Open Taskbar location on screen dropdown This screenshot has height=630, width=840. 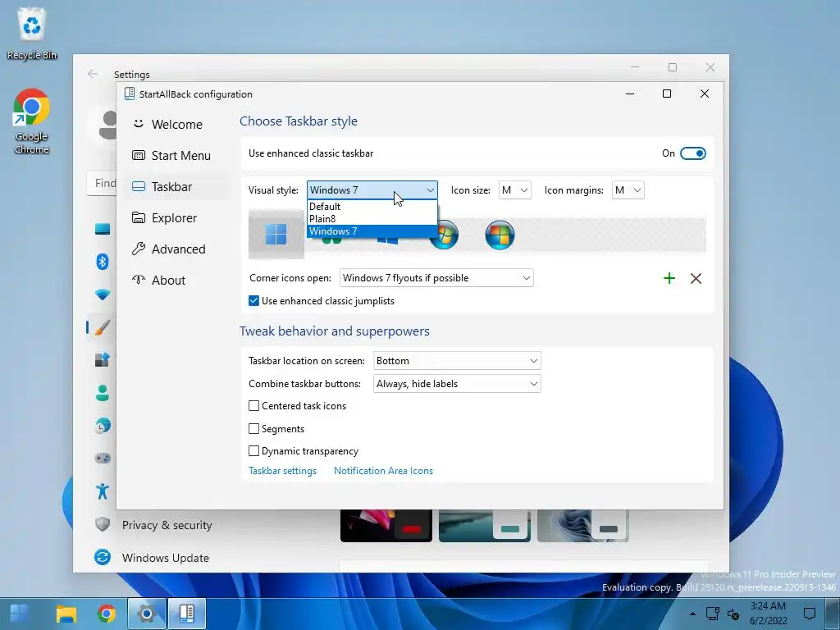[457, 361]
